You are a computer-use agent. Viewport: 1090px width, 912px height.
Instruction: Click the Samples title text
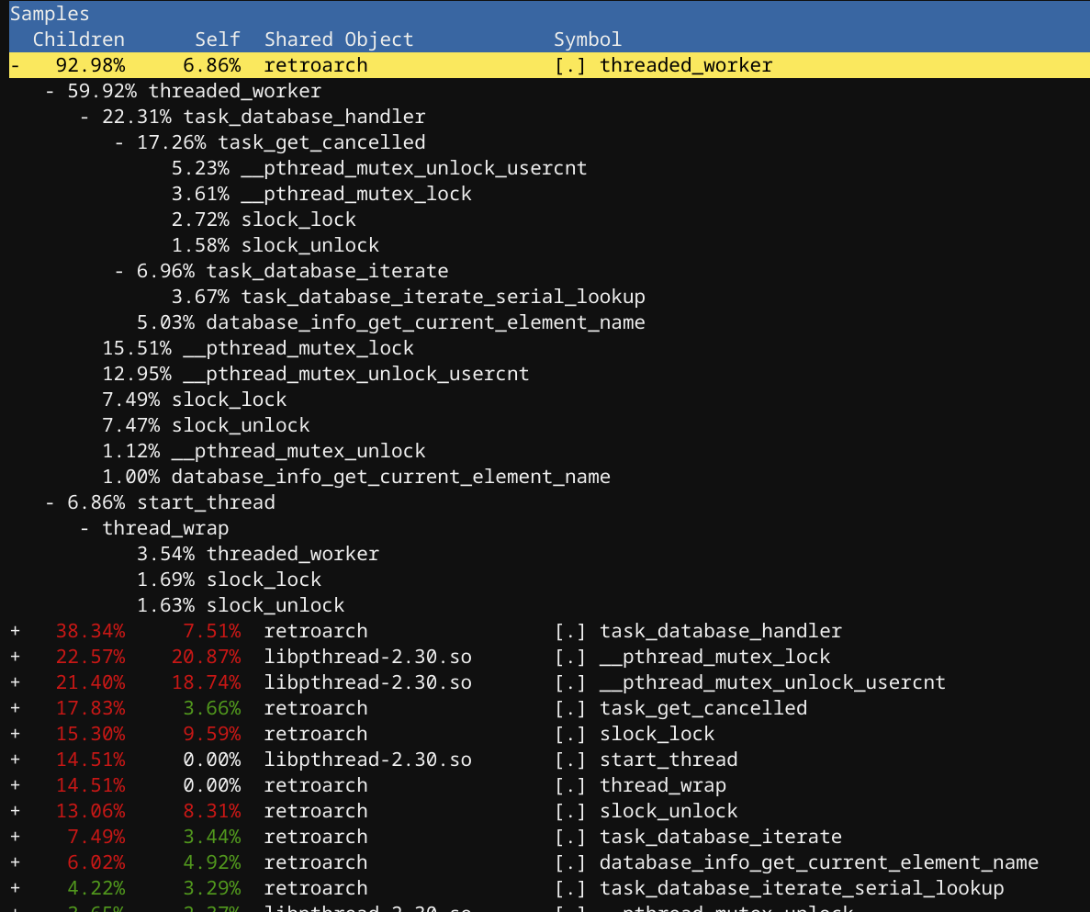[50, 14]
